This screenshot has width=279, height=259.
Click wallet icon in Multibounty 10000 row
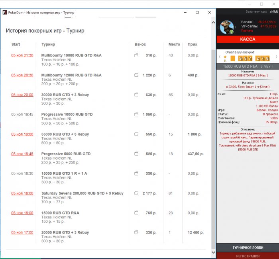click(x=136, y=55)
